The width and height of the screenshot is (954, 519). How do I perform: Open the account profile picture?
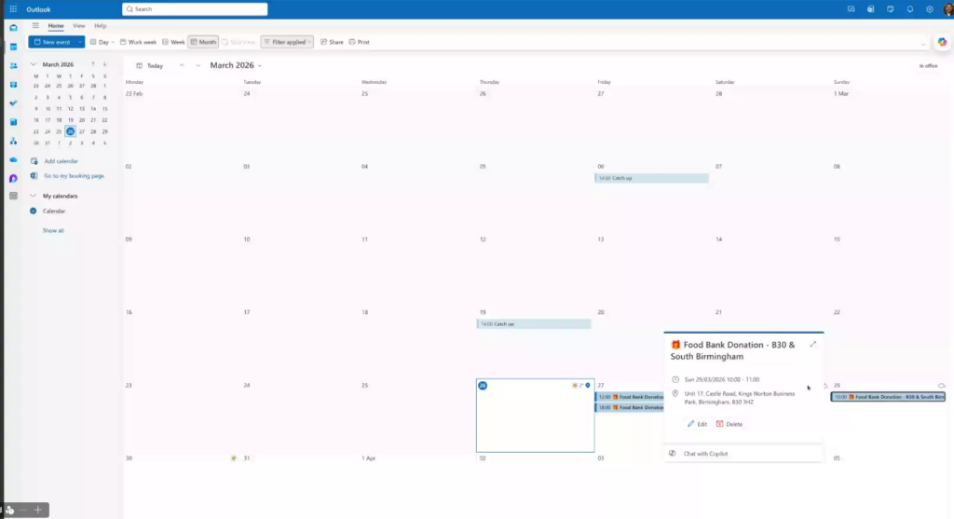pyautogui.click(x=947, y=9)
